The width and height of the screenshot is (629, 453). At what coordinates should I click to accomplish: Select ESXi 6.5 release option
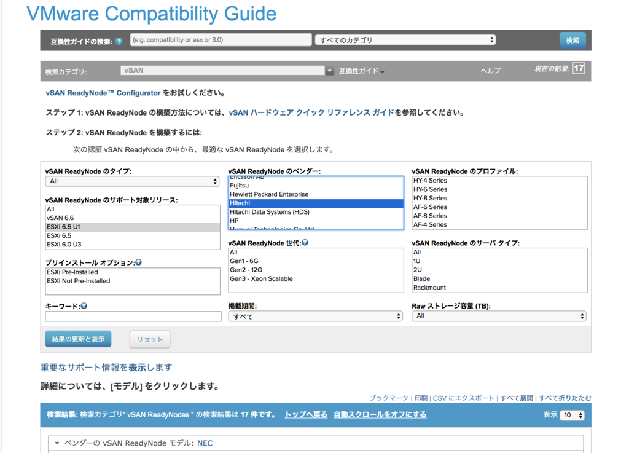tap(133, 235)
